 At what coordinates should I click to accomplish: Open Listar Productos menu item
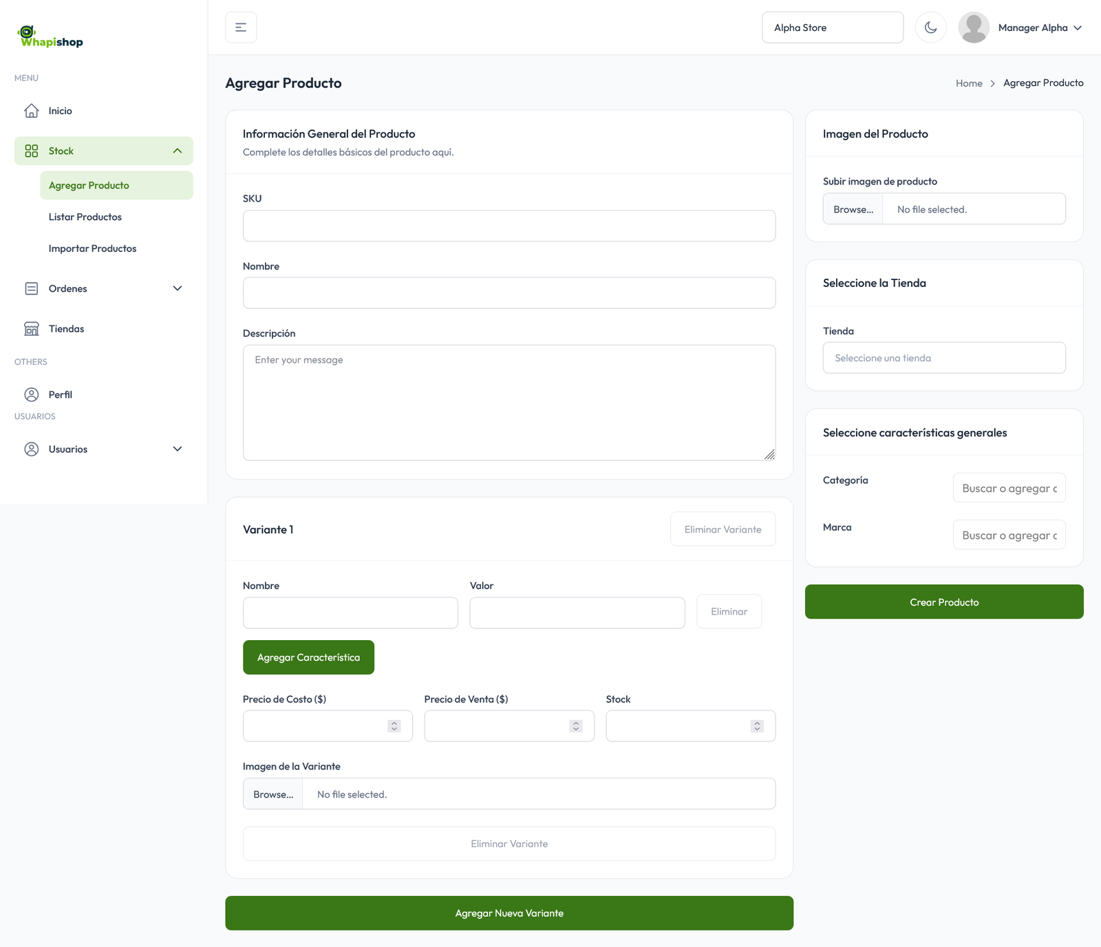pyautogui.click(x=85, y=217)
